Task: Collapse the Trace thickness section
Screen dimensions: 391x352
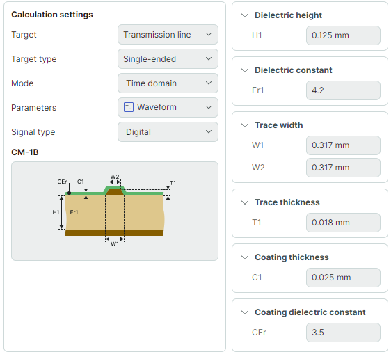Action: point(245,202)
